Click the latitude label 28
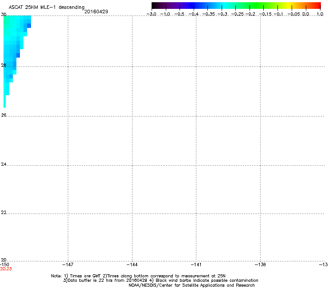Viewport: 328px width, 288px height. pyautogui.click(x=4, y=66)
